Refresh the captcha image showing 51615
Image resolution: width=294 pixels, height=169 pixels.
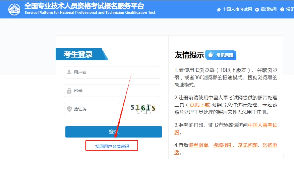point(143,108)
